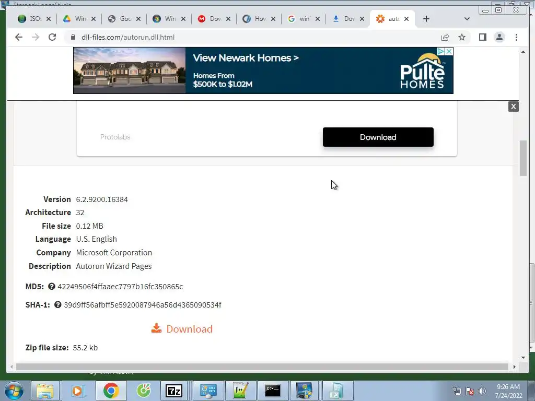Click the address bar URL
Screen dimensions: 535x401
tap(128, 37)
